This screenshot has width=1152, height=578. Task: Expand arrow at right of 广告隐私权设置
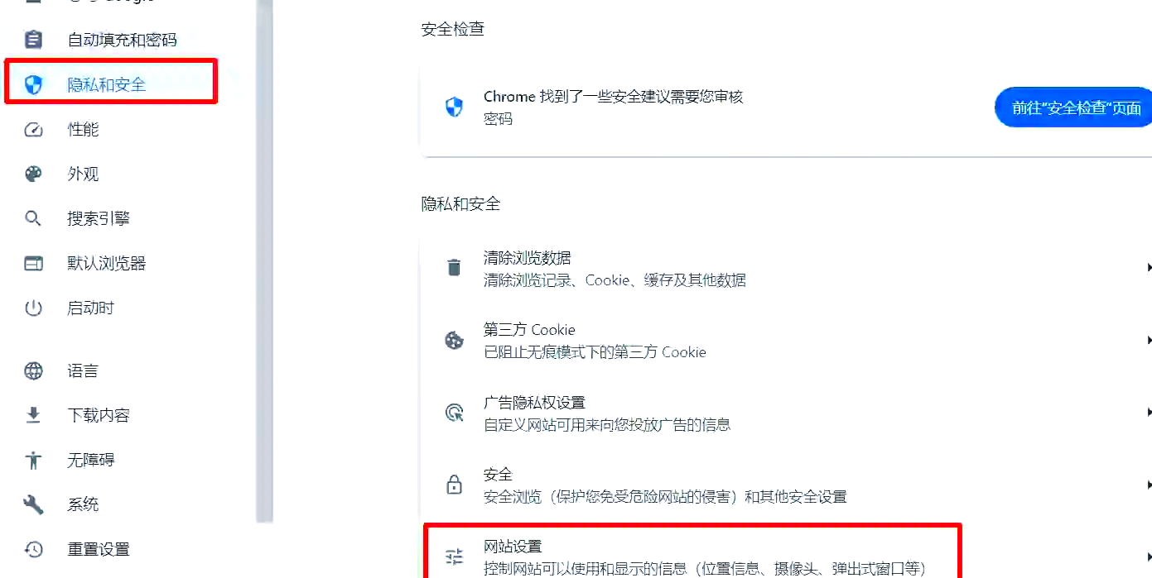(1149, 412)
